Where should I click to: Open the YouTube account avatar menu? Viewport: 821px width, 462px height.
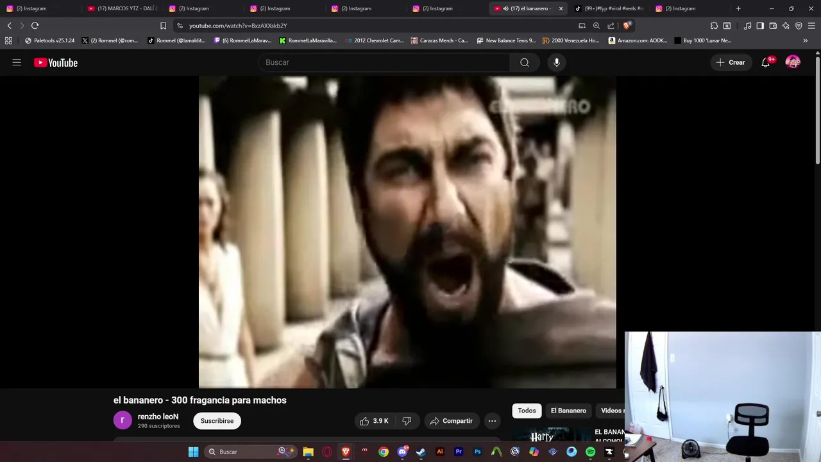click(x=793, y=62)
